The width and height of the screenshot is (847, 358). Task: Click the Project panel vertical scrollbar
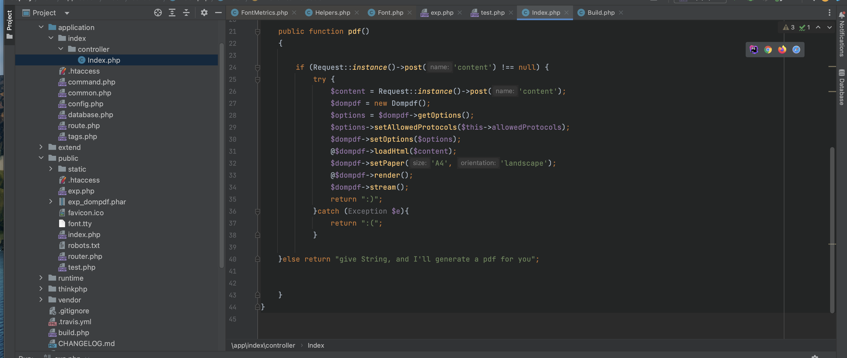click(x=221, y=155)
